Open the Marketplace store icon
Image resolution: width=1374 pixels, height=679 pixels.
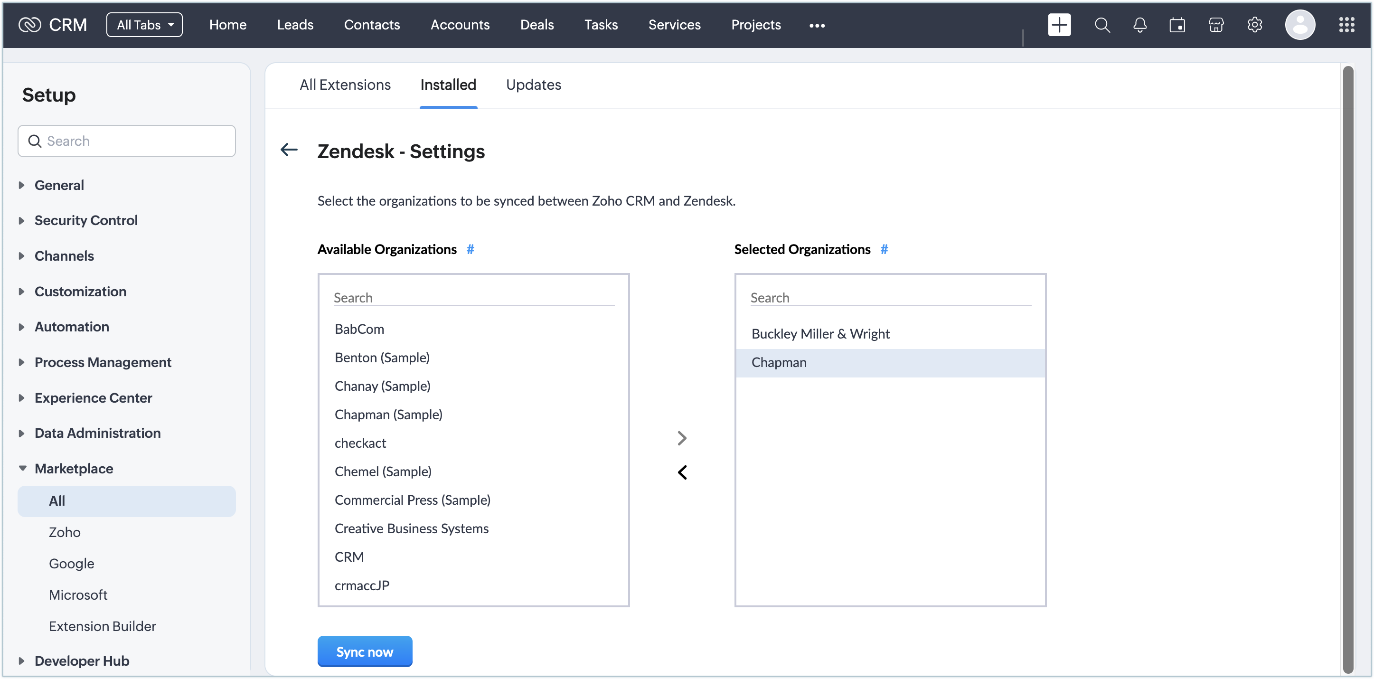tap(1215, 25)
